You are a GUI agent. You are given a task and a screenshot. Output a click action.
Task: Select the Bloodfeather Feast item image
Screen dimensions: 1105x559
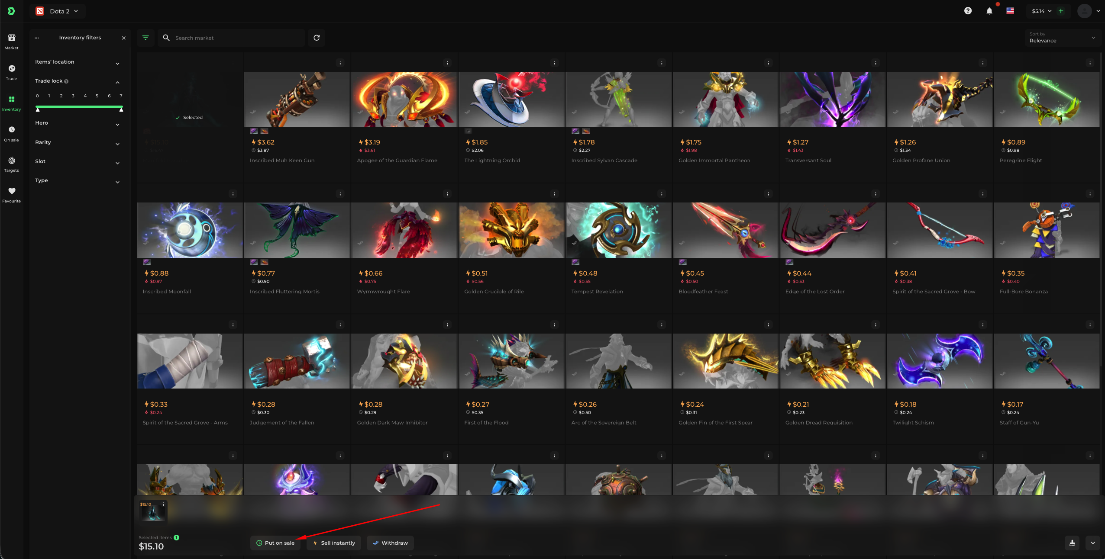click(726, 230)
